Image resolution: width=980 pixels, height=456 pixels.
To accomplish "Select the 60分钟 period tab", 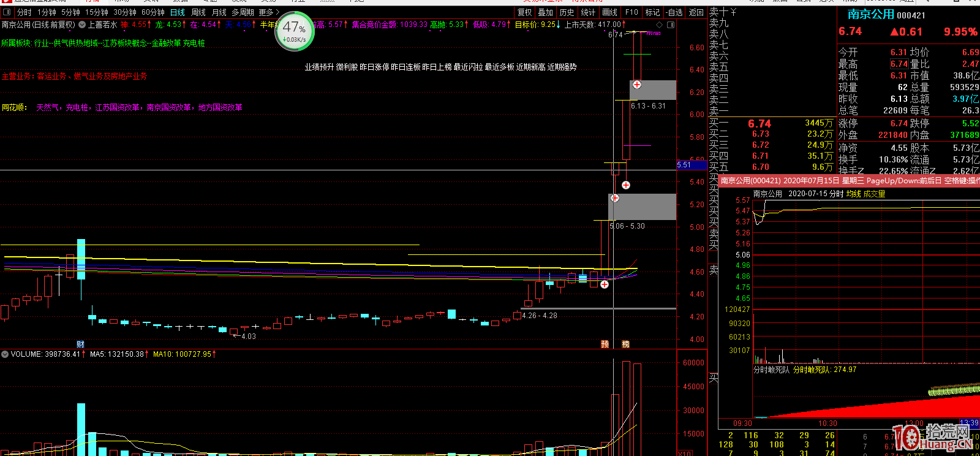I will [153, 12].
